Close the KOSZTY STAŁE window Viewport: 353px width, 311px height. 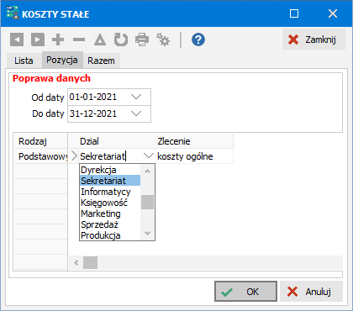333,13
